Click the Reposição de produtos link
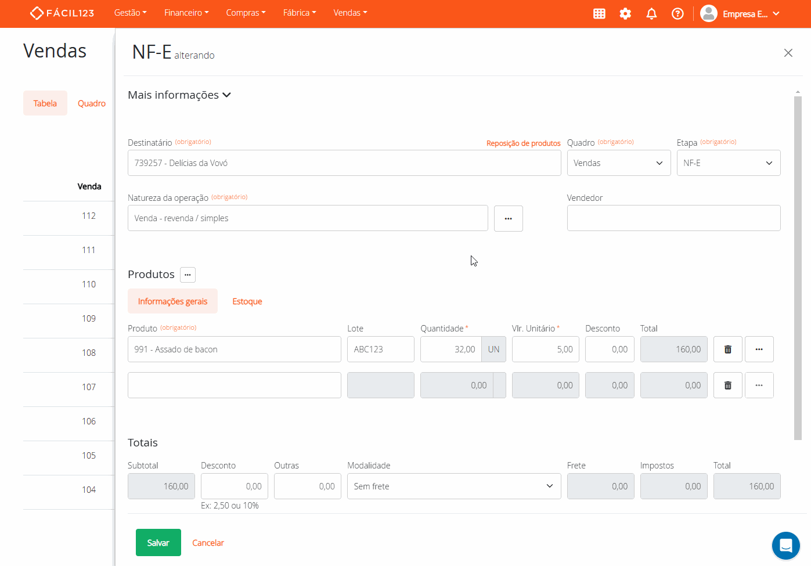 click(x=523, y=143)
